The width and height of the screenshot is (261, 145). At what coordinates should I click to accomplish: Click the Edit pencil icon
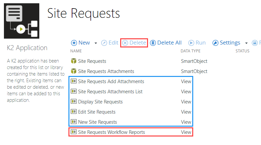click(x=104, y=43)
